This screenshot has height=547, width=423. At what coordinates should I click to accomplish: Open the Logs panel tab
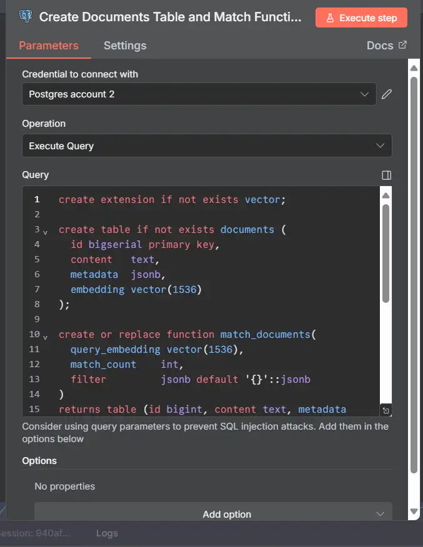click(106, 533)
